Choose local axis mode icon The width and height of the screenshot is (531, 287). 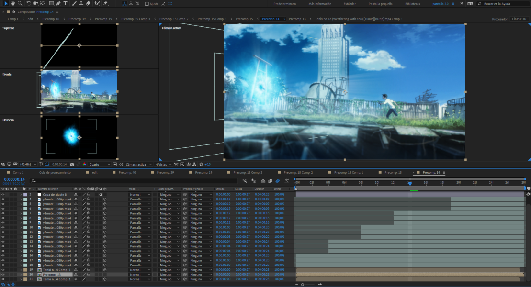(124, 4)
